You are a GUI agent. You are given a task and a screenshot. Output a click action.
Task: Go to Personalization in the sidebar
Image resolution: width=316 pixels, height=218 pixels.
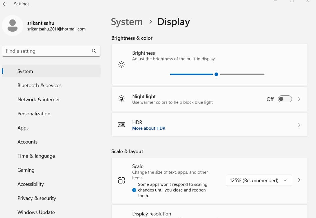34,114
